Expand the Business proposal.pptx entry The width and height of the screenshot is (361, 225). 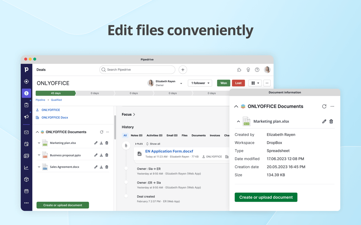pos(39,155)
